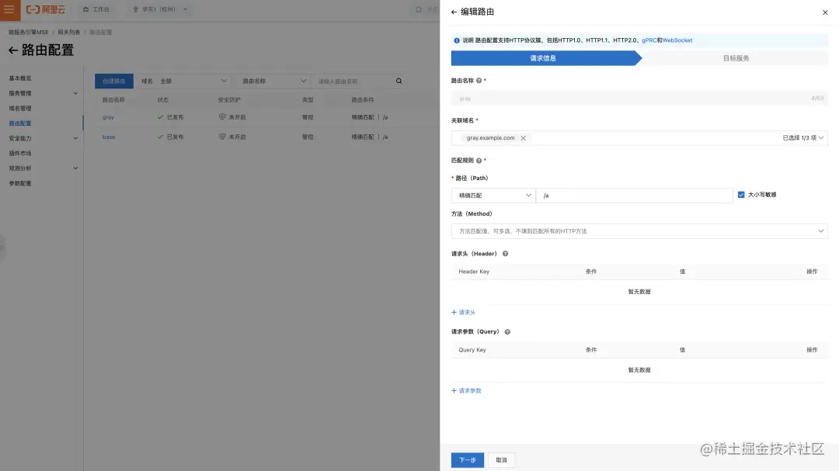
Task: Open the hamburger menu at top left
Action: 9,9
